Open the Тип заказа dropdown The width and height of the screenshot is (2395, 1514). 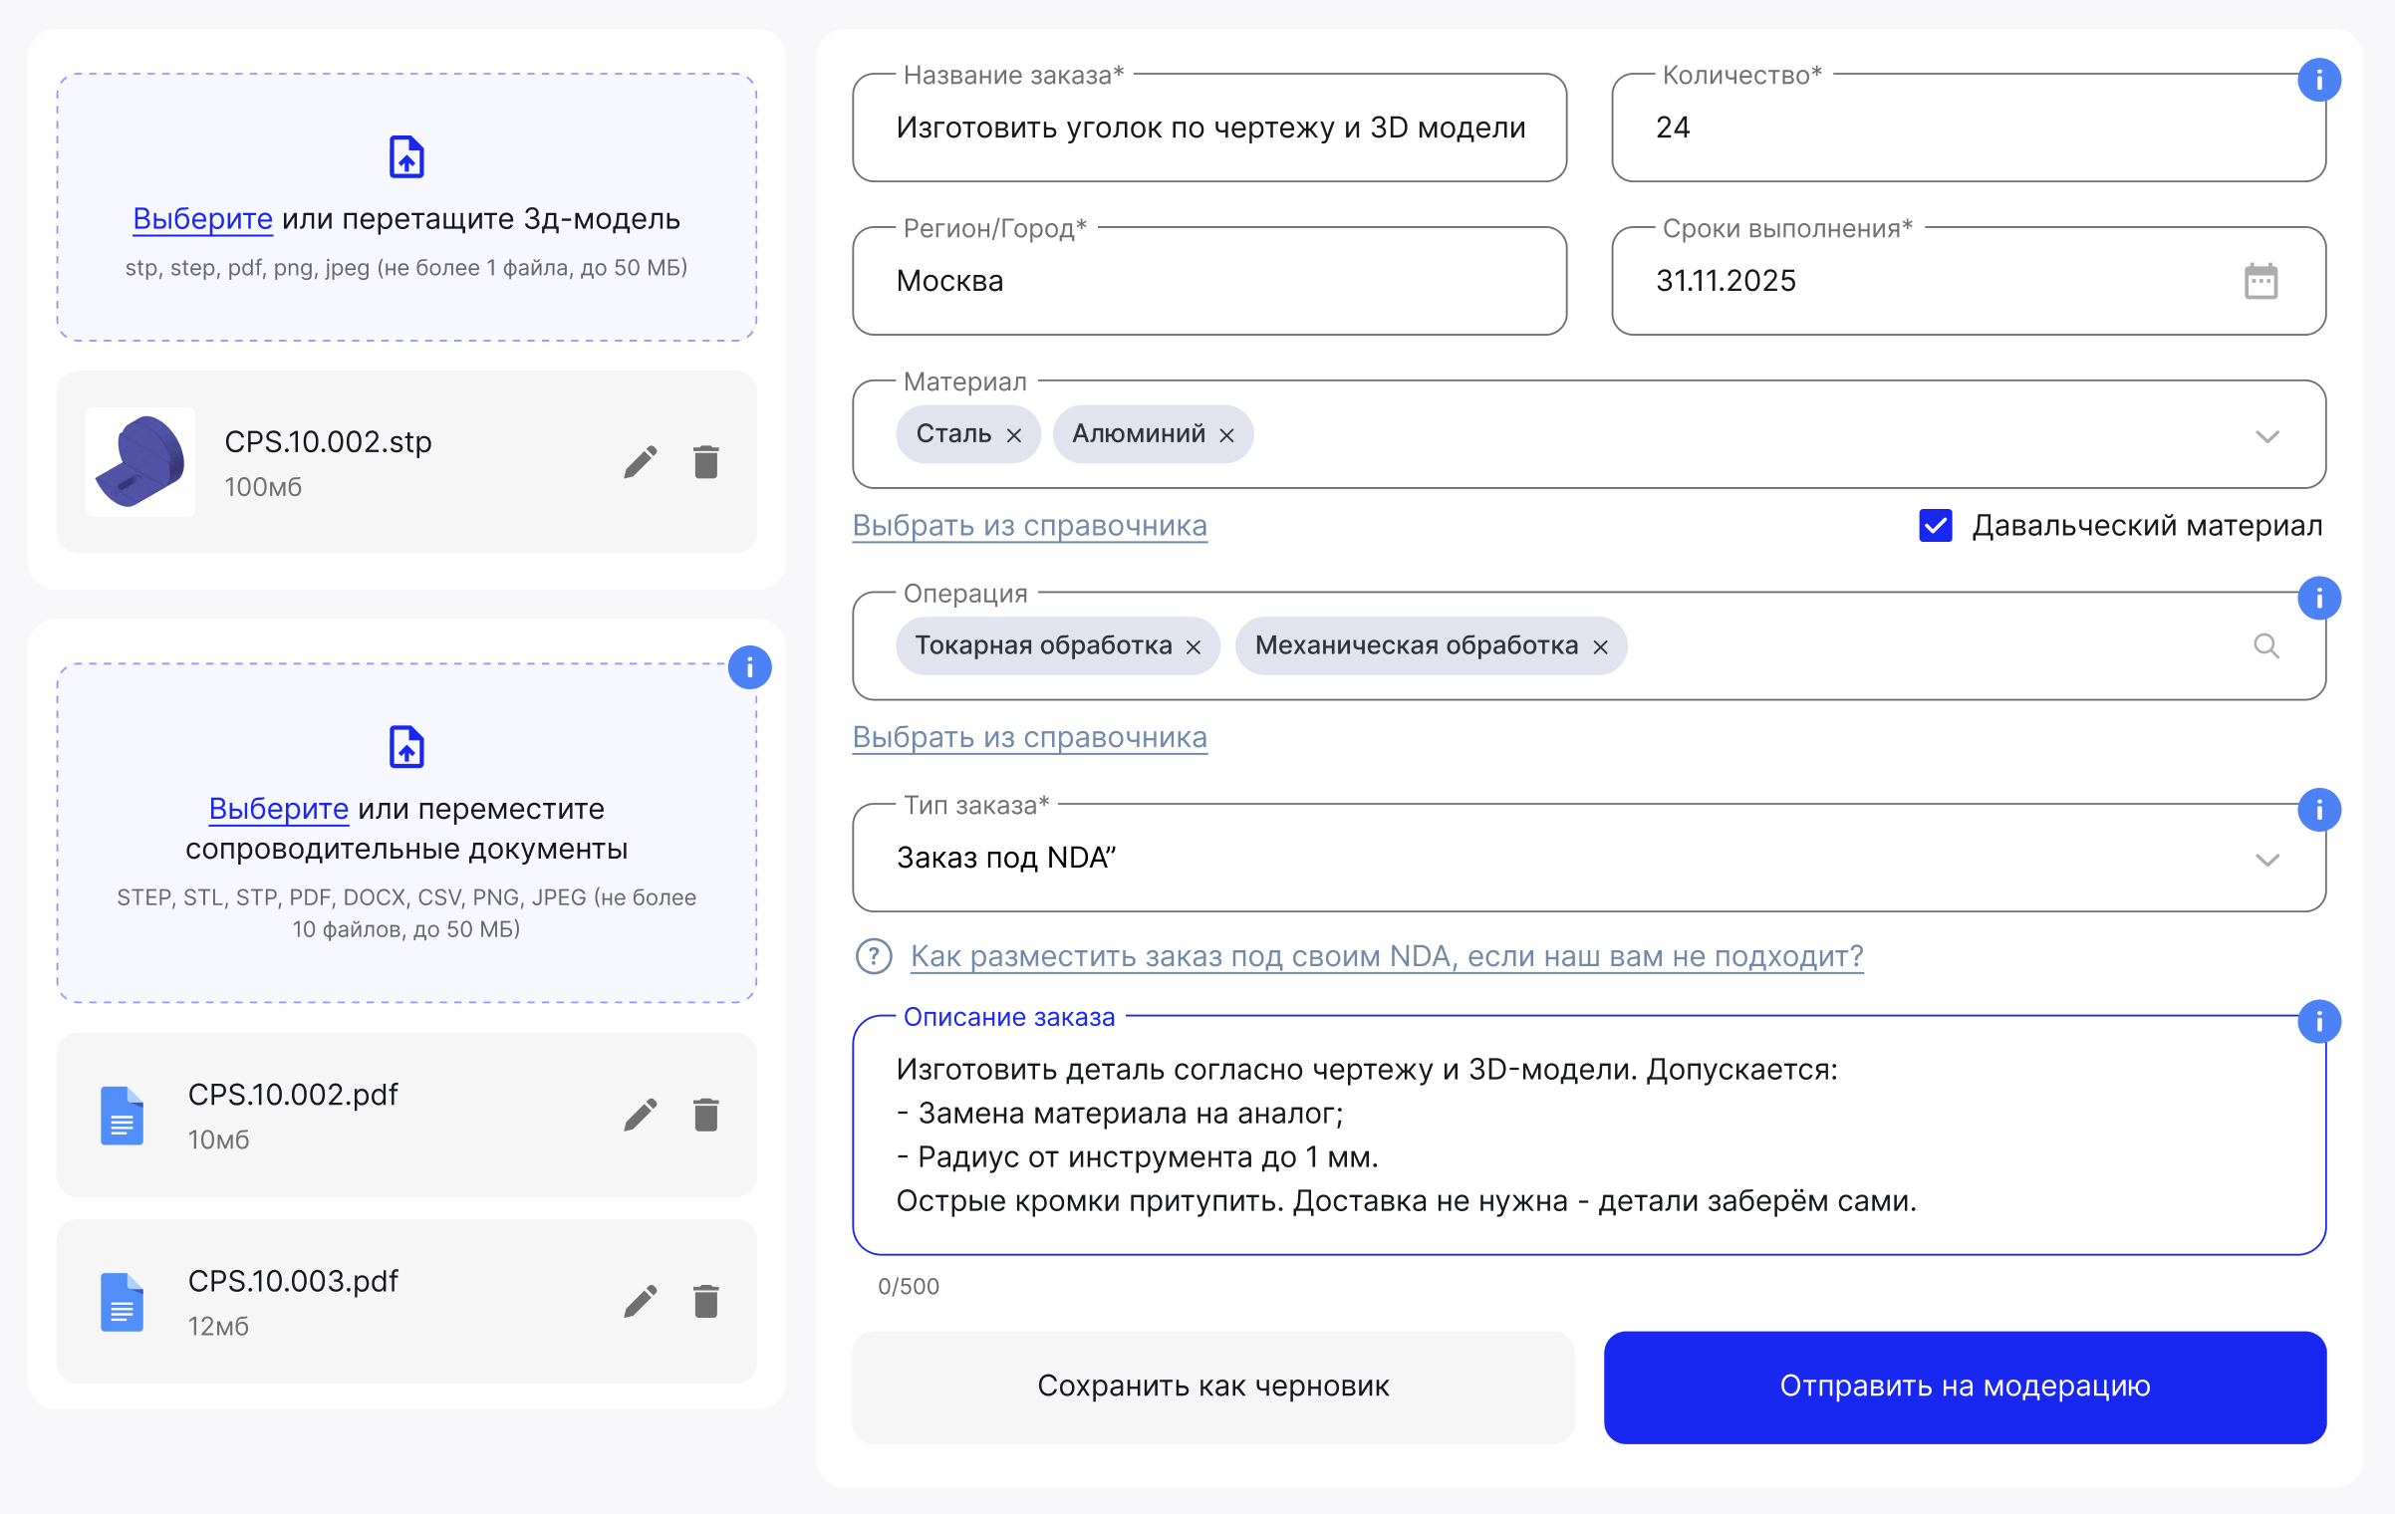[2268, 858]
